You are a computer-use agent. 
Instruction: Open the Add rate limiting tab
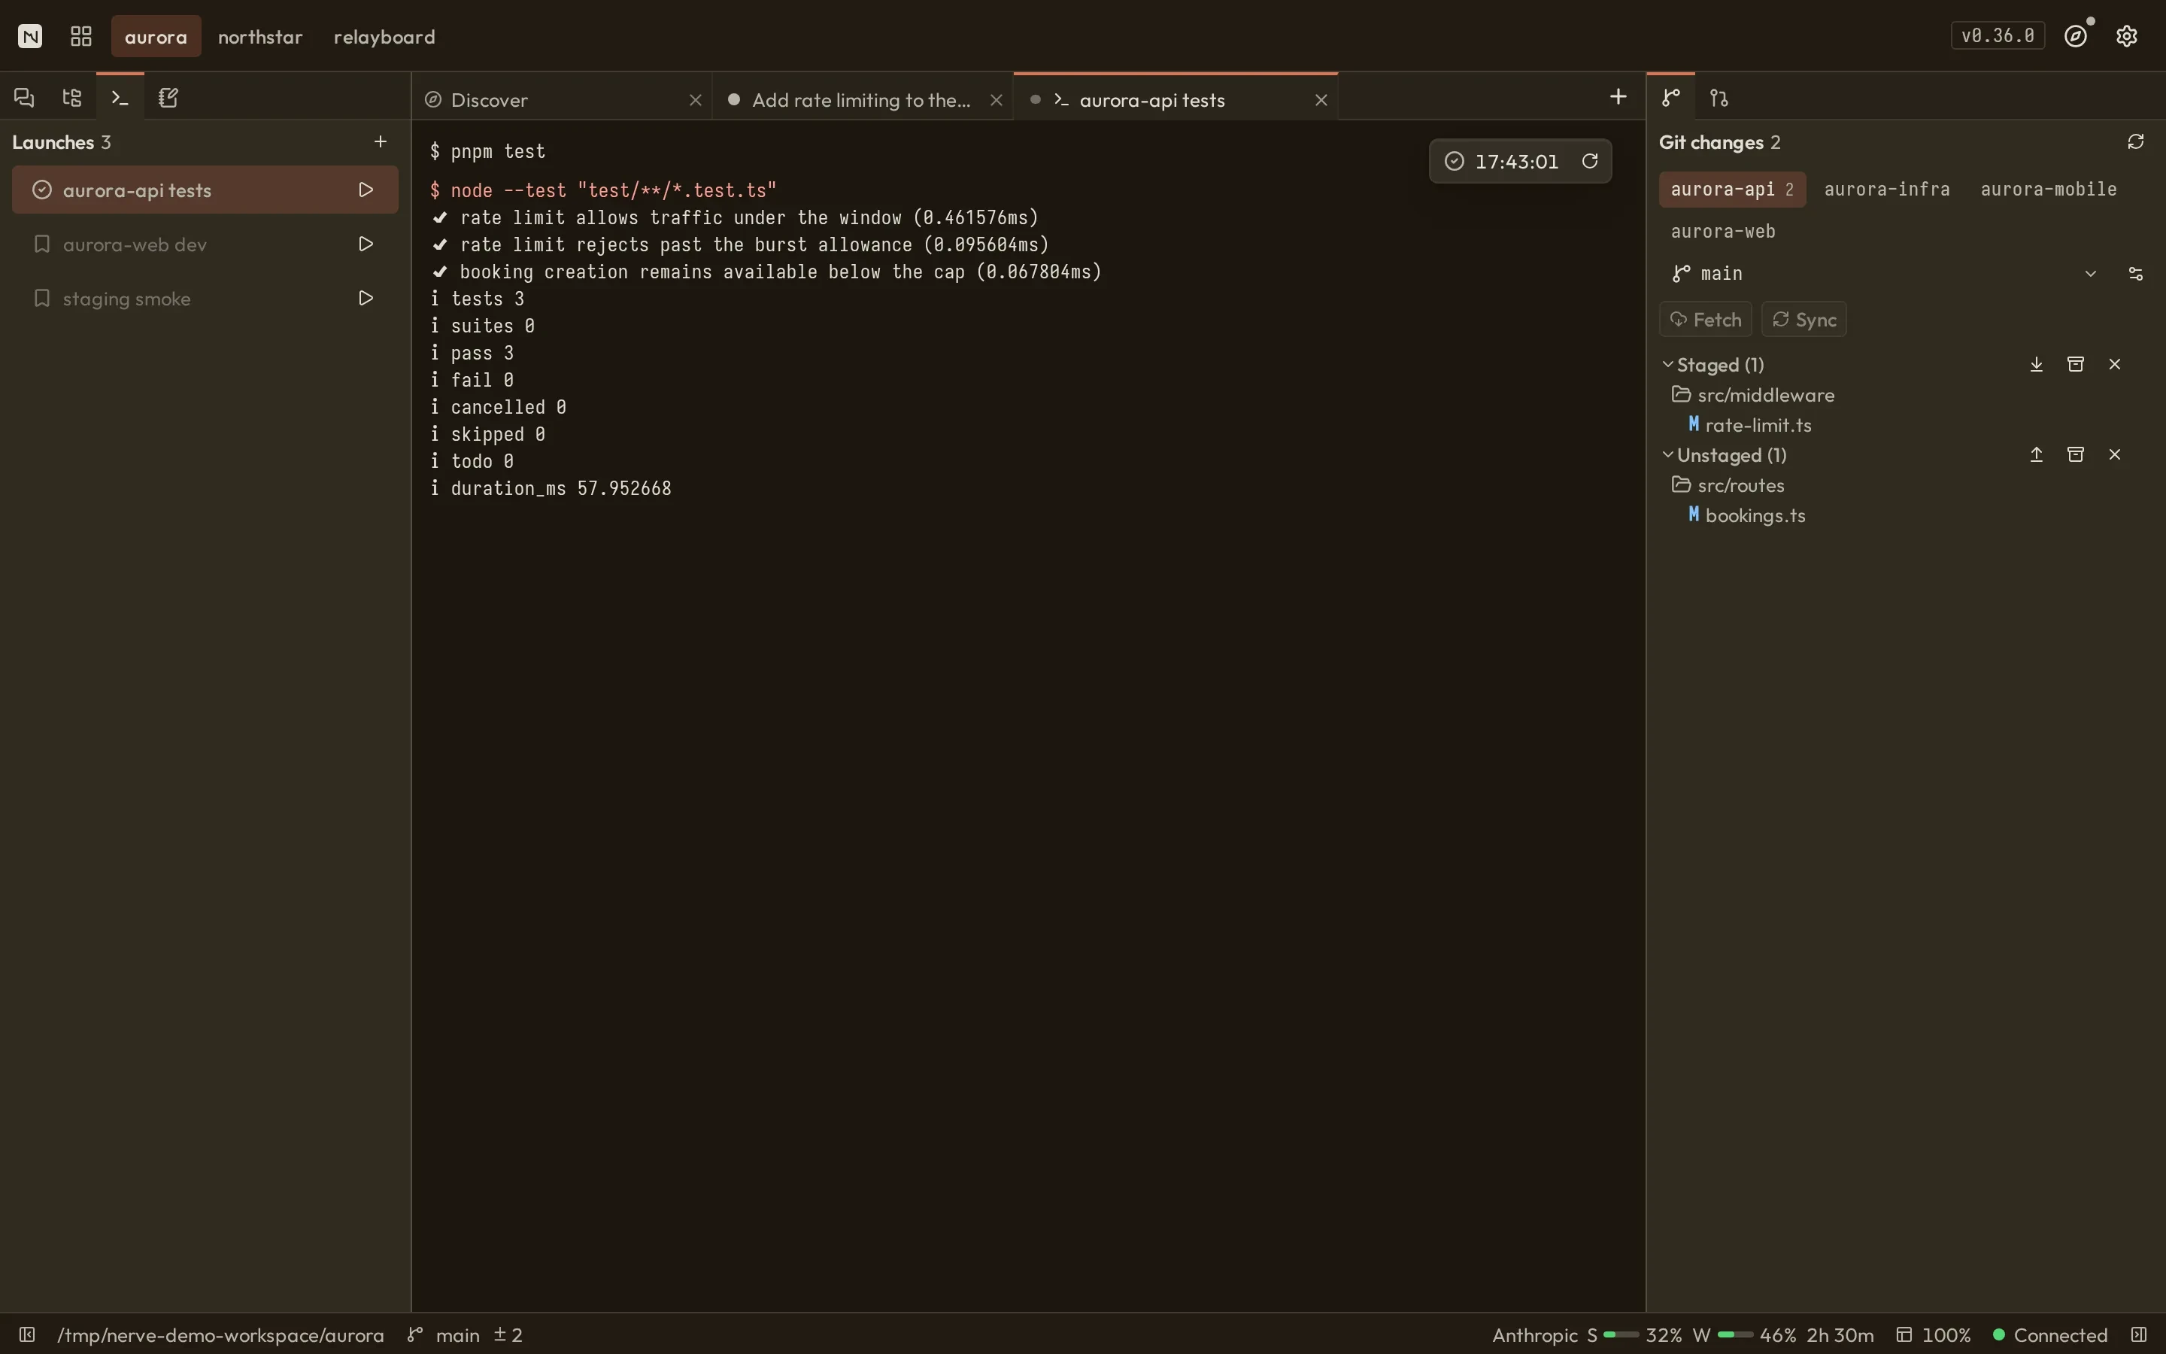point(863,99)
